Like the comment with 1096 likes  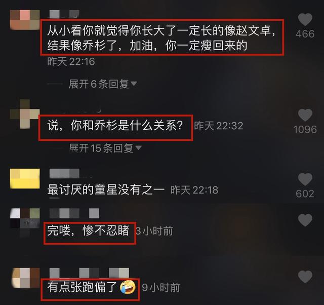click(305, 115)
